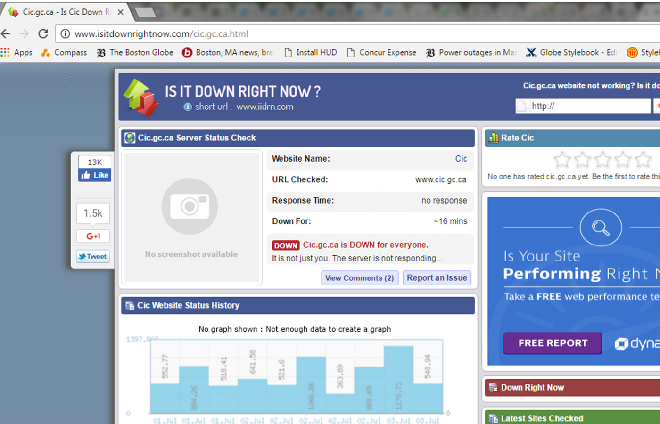Viewport: 660px width, 424px height.
Task: Click the 13K Facebook like count
Action: coord(95,162)
